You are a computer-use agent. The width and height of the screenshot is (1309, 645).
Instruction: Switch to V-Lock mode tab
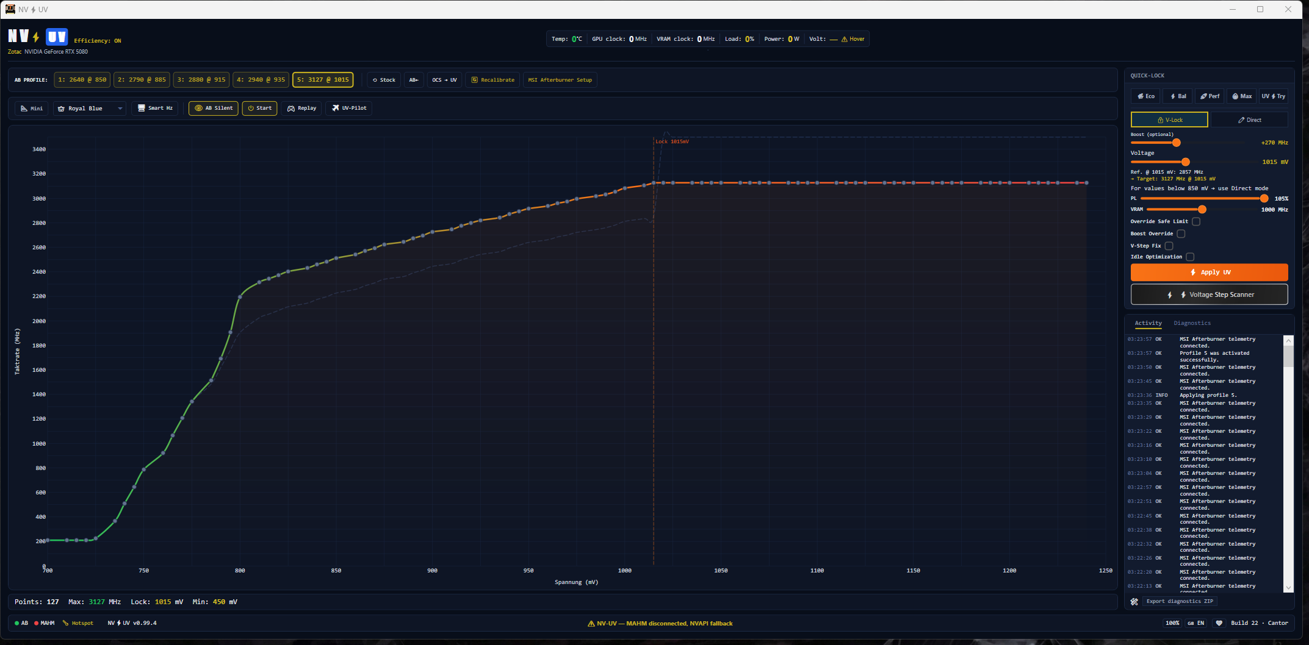pyautogui.click(x=1169, y=120)
